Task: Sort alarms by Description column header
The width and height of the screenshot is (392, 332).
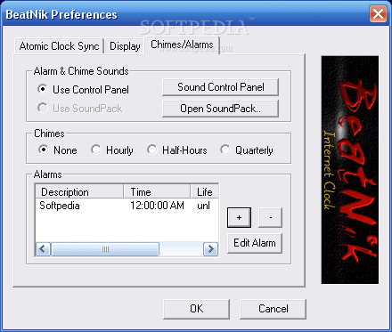Action: coord(79,191)
